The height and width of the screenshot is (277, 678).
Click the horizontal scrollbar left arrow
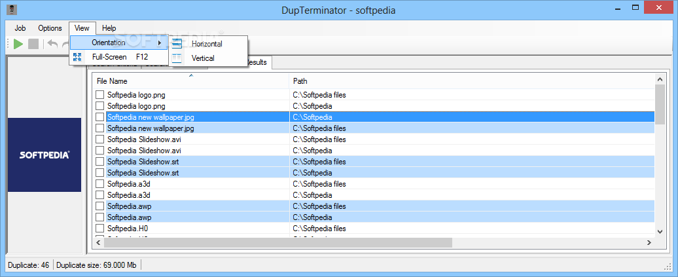pos(98,242)
